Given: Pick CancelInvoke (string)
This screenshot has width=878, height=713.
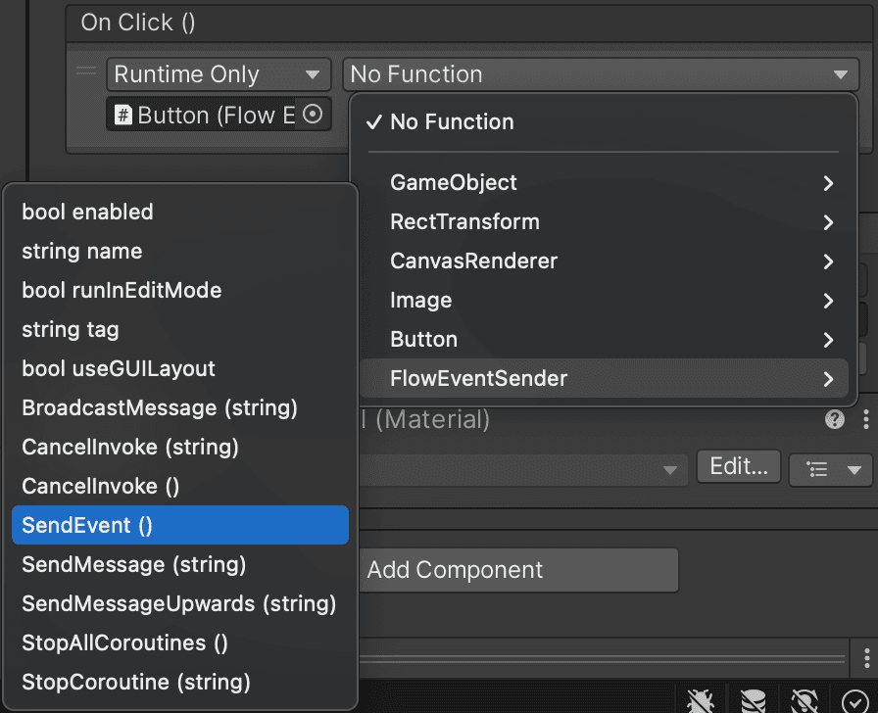Looking at the screenshot, I should pyautogui.click(x=180, y=448).
